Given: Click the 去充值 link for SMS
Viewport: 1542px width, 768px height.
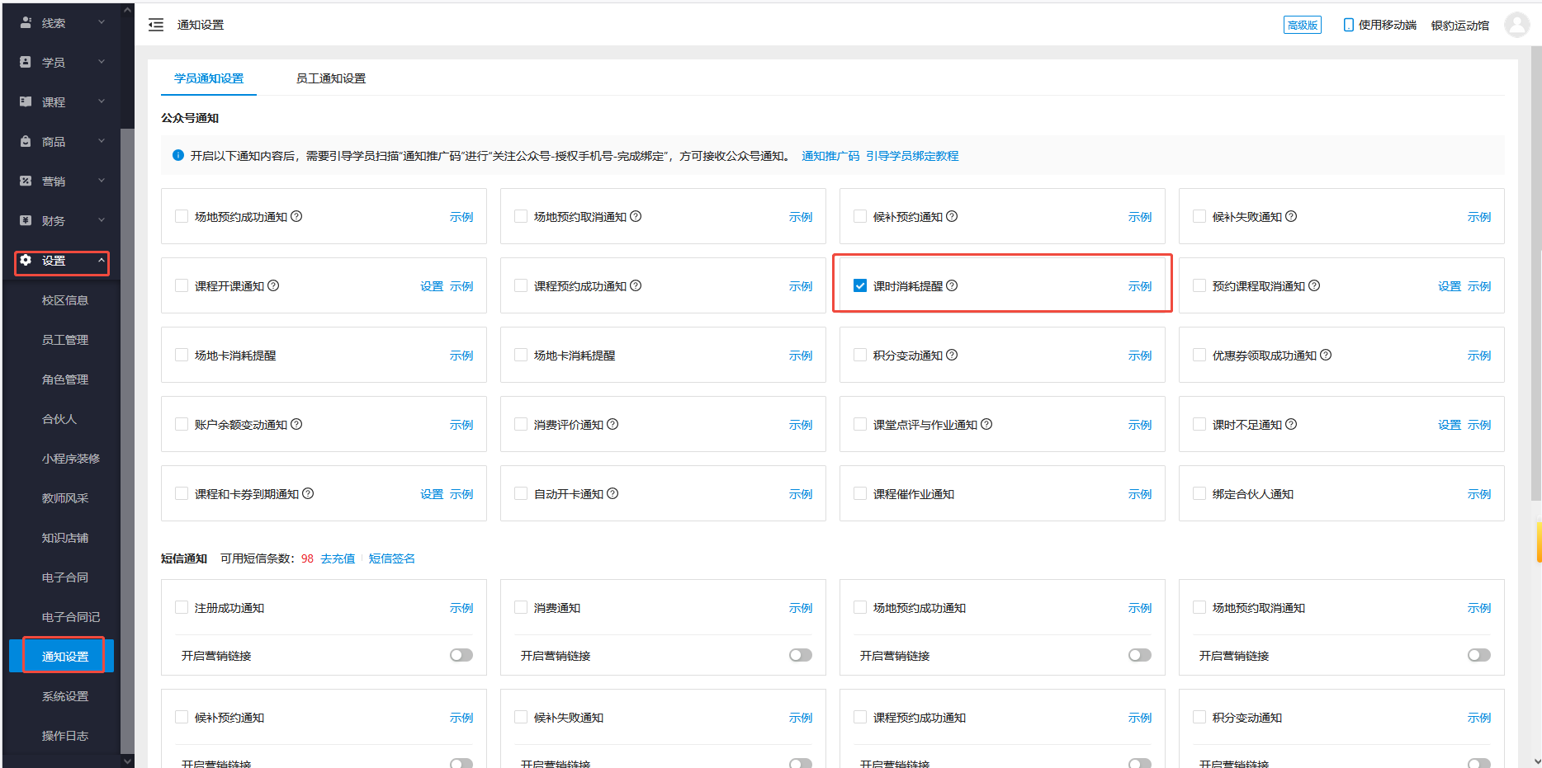Looking at the screenshot, I should [338, 558].
